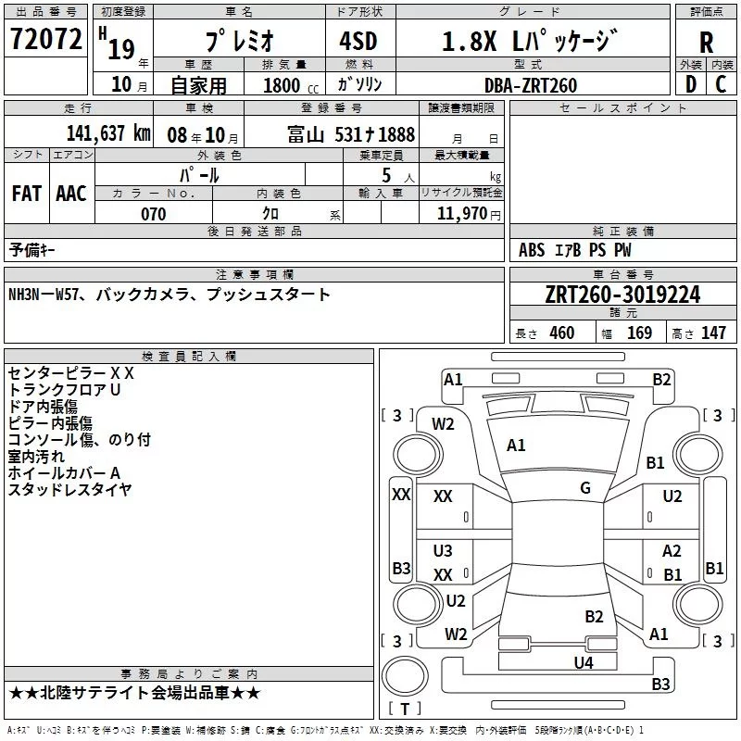The width and height of the screenshot is (741, 741).
Task: Click the 最大積載量 header
Action: pos(461,155)
